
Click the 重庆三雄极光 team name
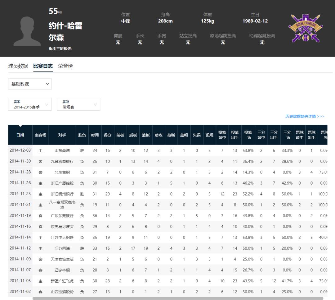tap(60, 48)
